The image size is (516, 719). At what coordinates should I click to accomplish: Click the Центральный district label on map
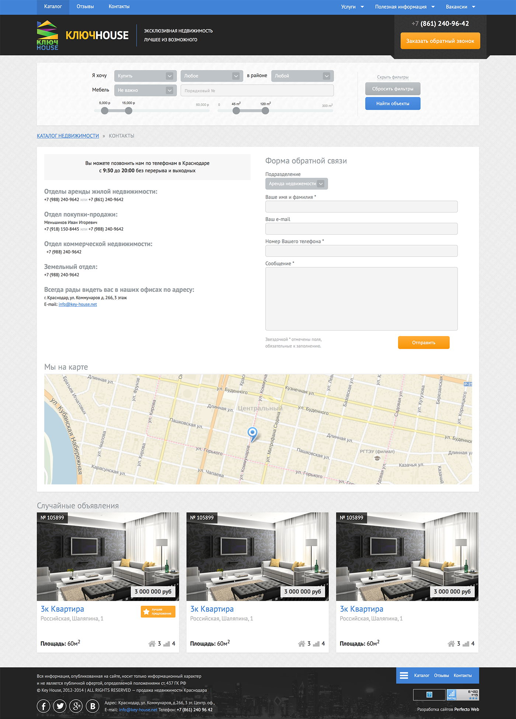point(260,408)
